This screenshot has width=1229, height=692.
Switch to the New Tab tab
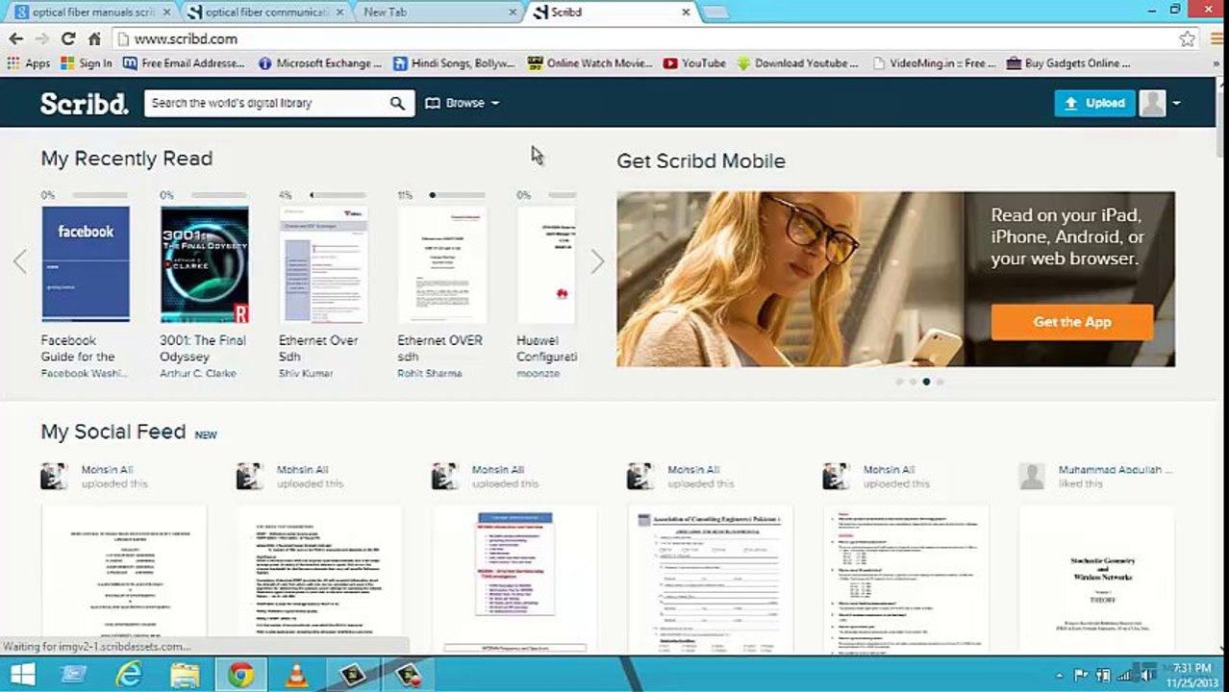point(436,12)
